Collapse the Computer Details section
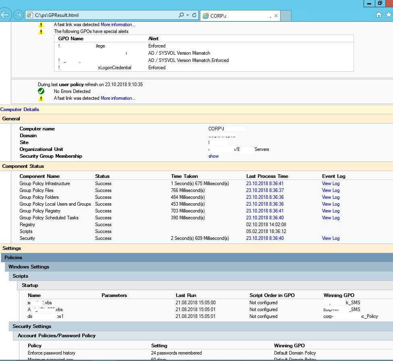This screenshot has width=393, height=361. pos(20,109)
